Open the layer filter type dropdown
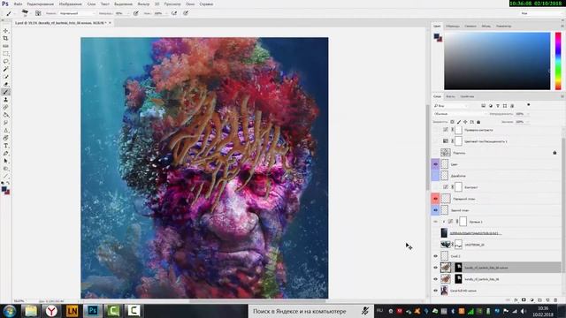 pyautogui.click(x=450, y=106)
